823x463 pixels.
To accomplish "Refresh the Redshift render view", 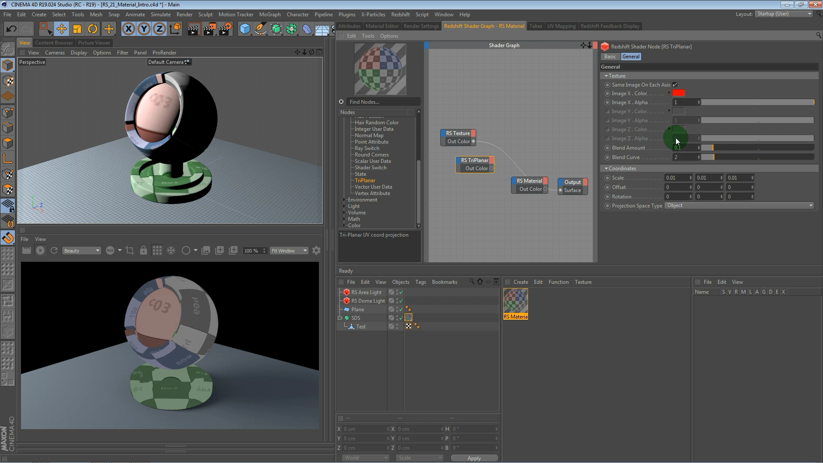I will [54, 251].
